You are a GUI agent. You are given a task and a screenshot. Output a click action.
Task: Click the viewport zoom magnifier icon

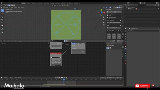tap(104, 17)
